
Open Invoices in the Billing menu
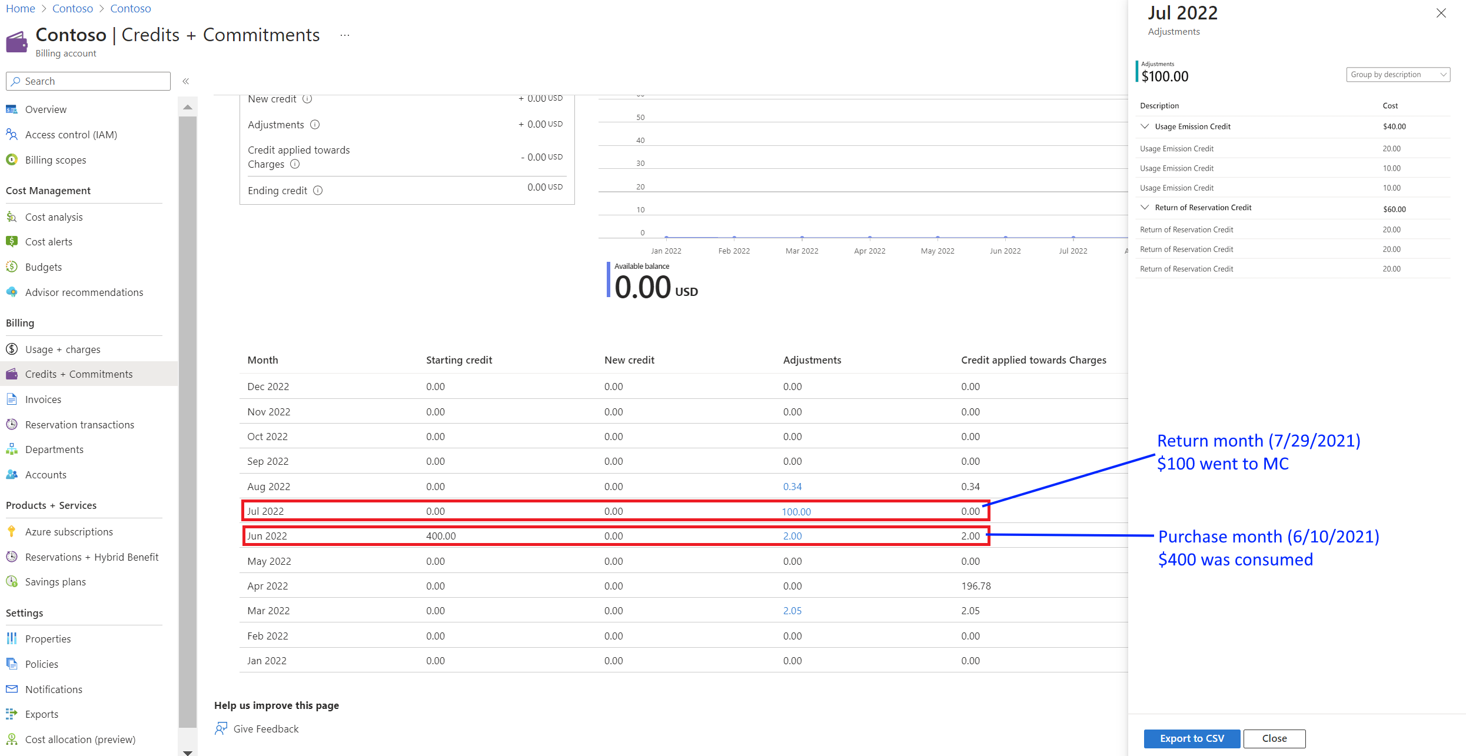(x=43, y=399)
